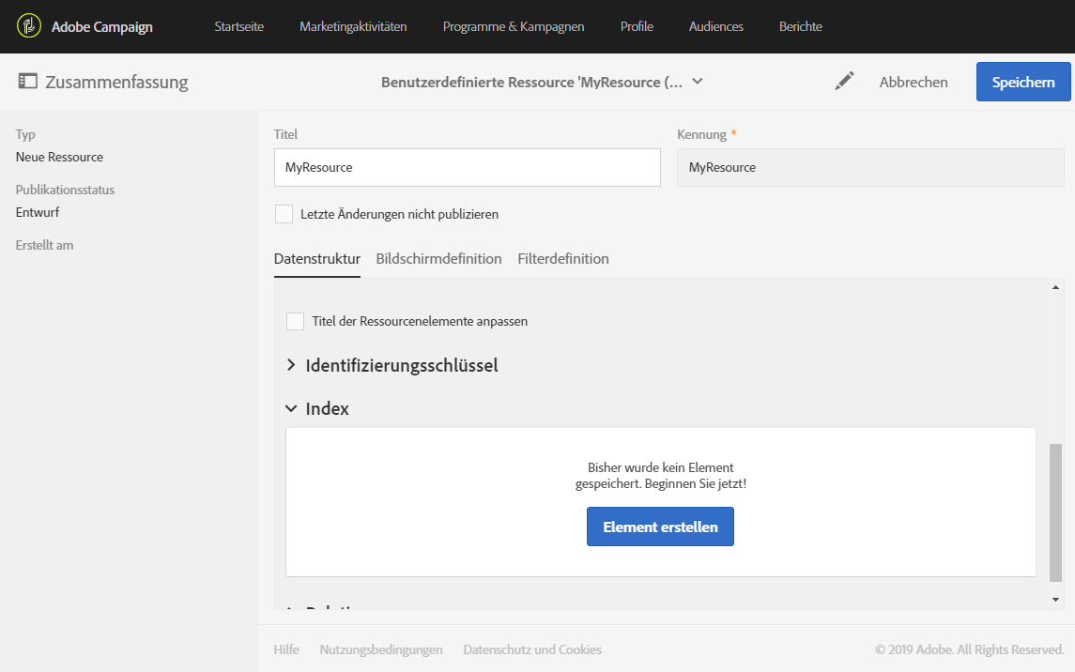Switch to the Bildschirmdefinition tab
1075x672 pixels.
[438, 258]
